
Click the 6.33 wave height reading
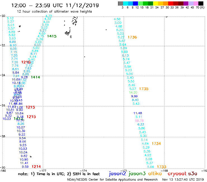[x=141, y=124]
